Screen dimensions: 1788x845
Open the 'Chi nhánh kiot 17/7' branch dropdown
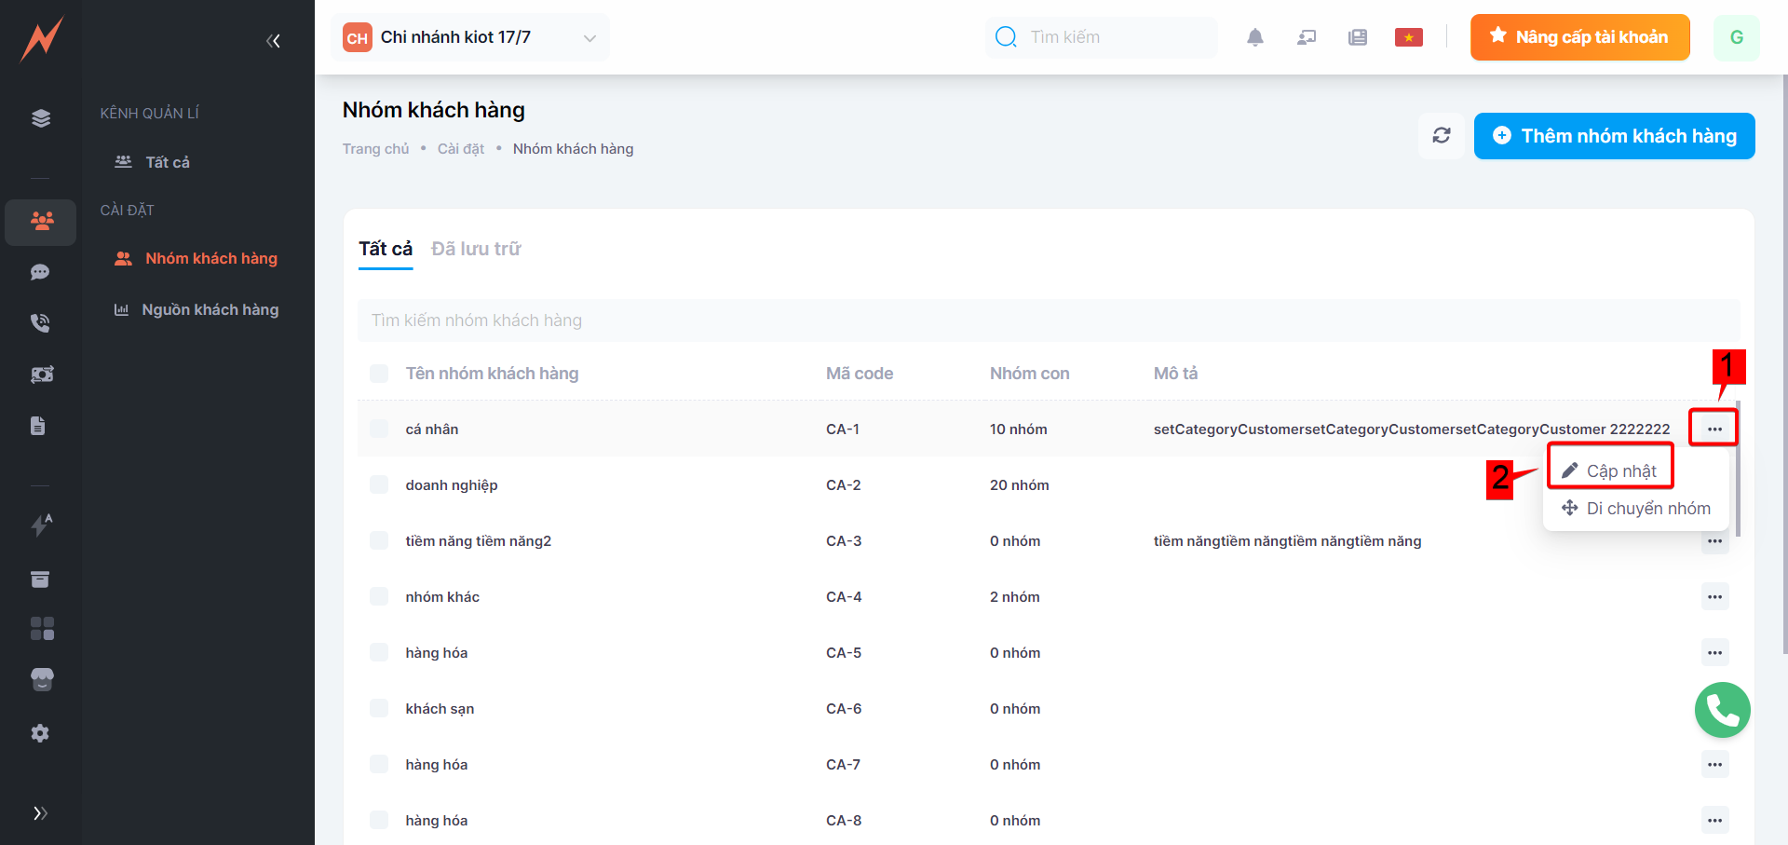point(470,37)
